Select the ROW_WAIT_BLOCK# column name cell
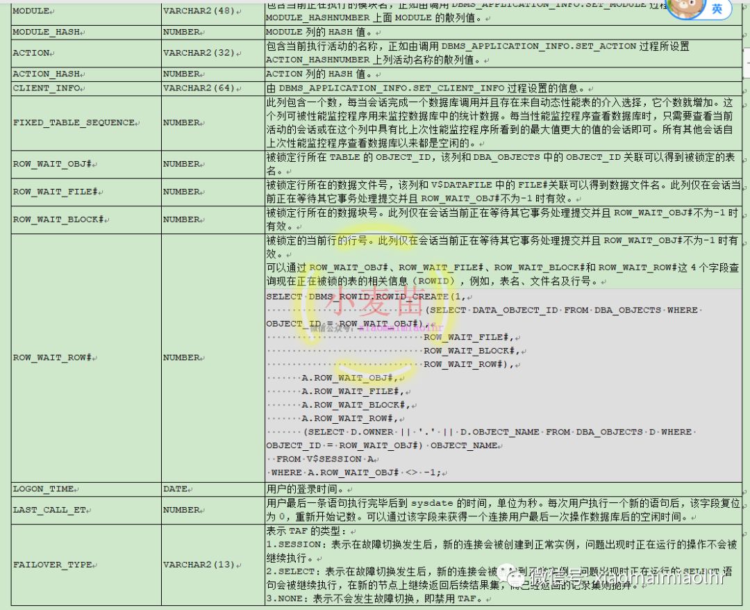Viewport: 750px width, 610px height. pyautogui.click(x=86, y=220)
